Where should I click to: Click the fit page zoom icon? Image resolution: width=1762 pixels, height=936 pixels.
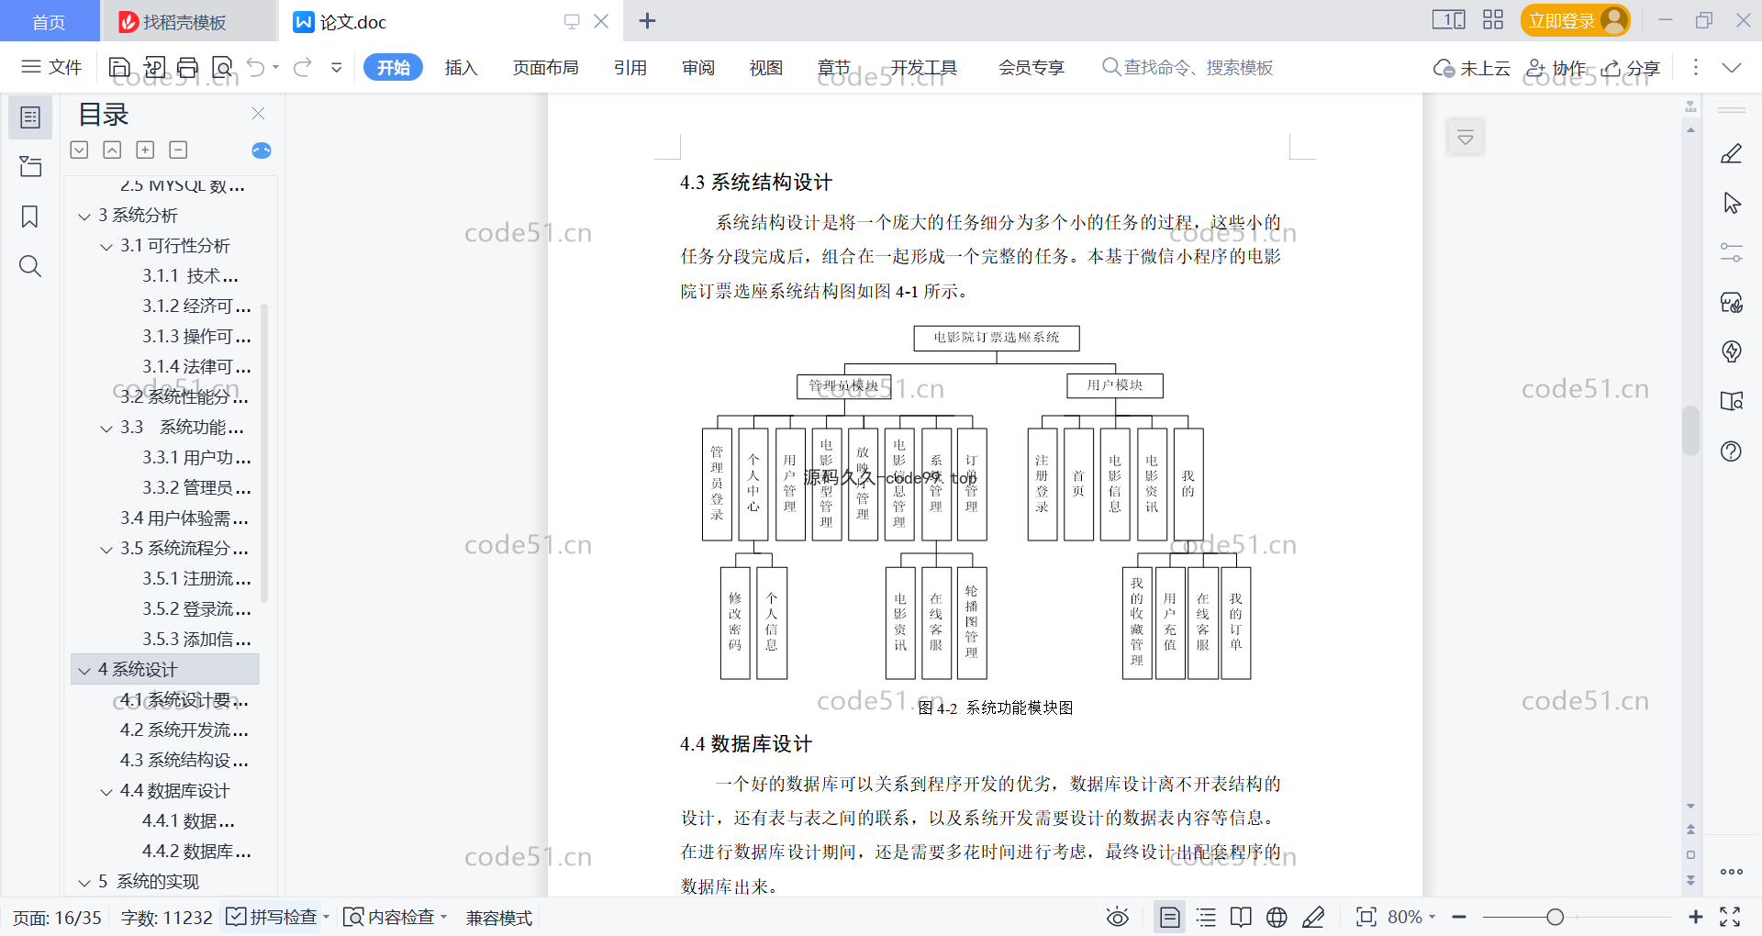tap(1366, 917)
